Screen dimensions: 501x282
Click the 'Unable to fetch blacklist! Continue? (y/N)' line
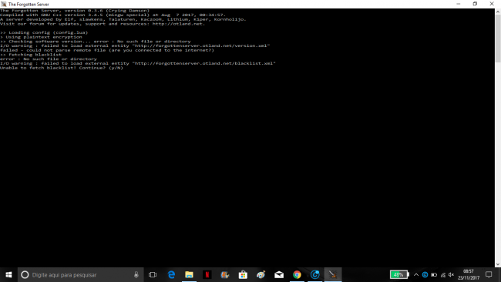62,68
